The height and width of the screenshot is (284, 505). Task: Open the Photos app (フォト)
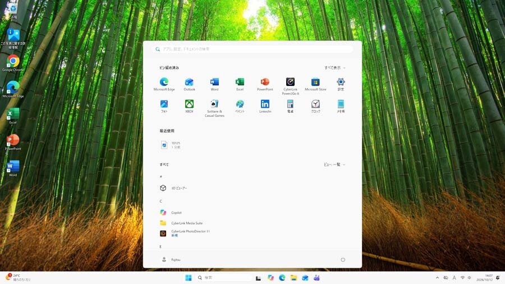(164, 106)
